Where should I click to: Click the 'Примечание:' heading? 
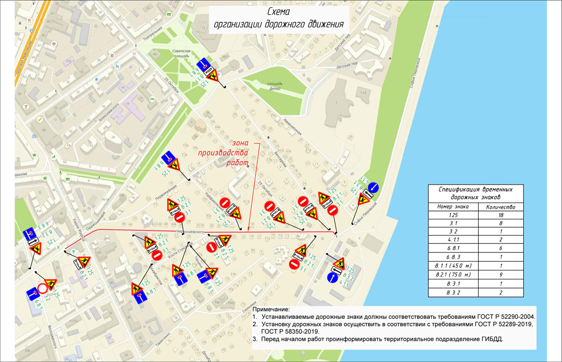tap(271, 309)
